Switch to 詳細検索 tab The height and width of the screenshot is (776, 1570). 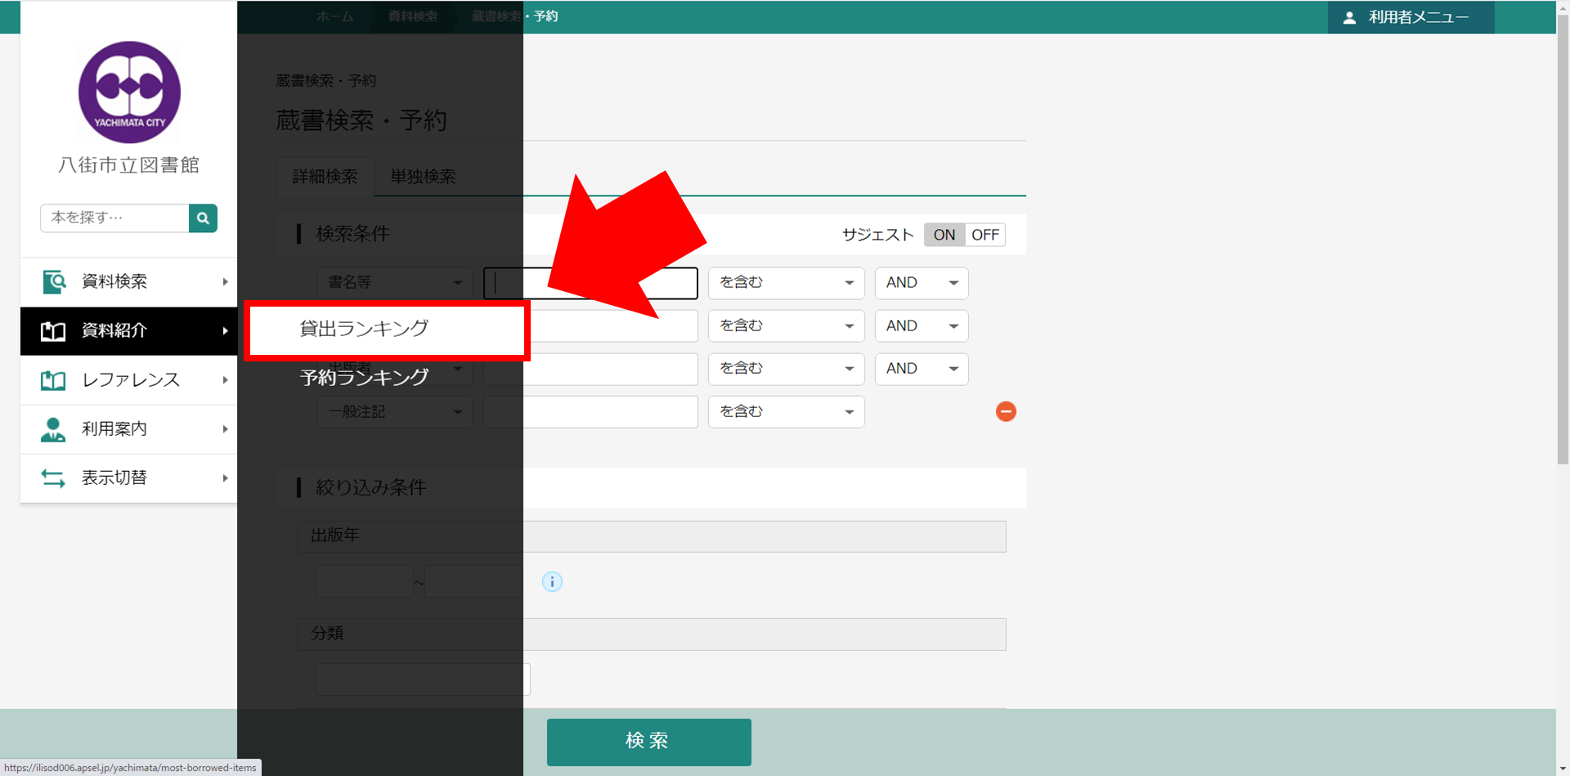[325, 177]
